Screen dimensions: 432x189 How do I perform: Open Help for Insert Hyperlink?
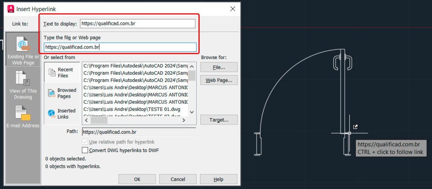[219, 179]
